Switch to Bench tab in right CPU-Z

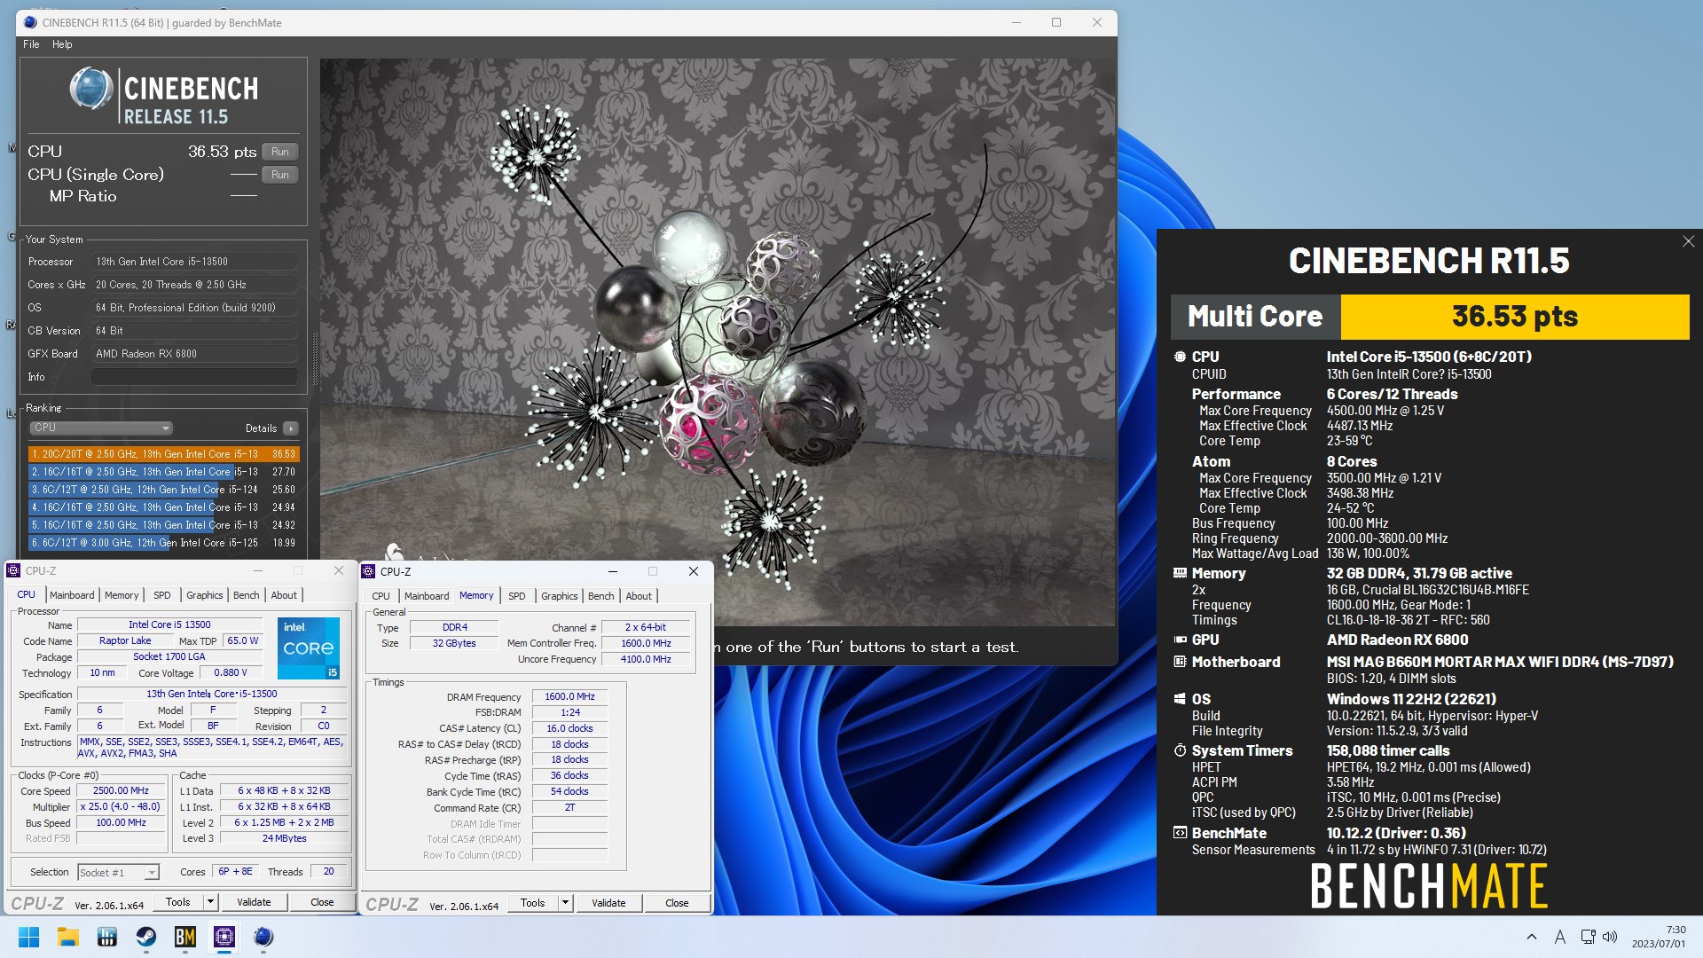tap(600, 596)
